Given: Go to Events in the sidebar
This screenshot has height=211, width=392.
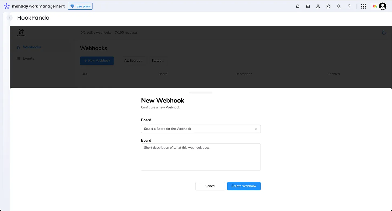Looking at the screenshot, I should pyautogui.click(x=28, y=59).
